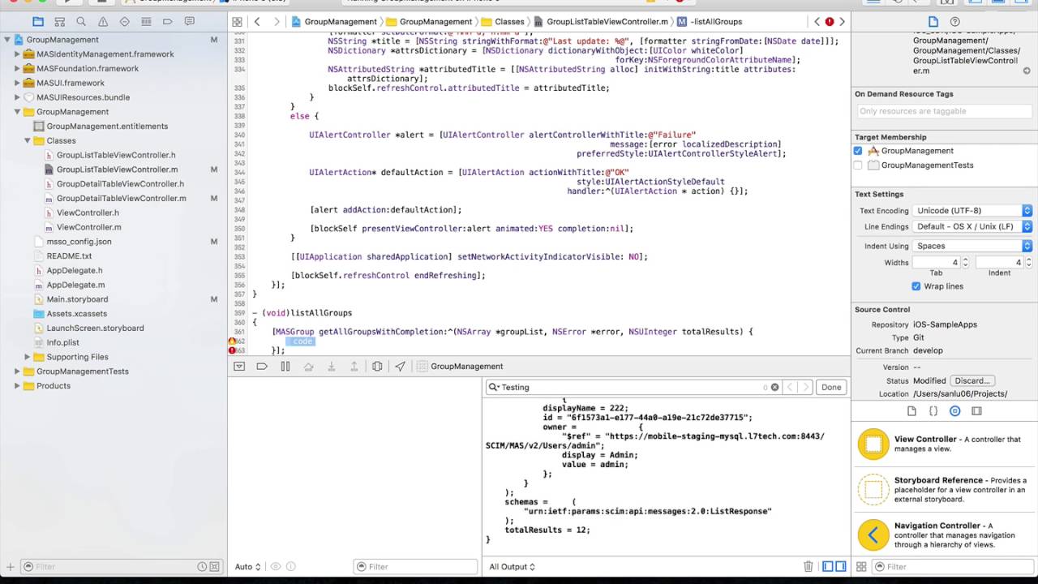1038x584 pixels.
Task: Collapse GroupManagement project root
Action: [7, 40]
